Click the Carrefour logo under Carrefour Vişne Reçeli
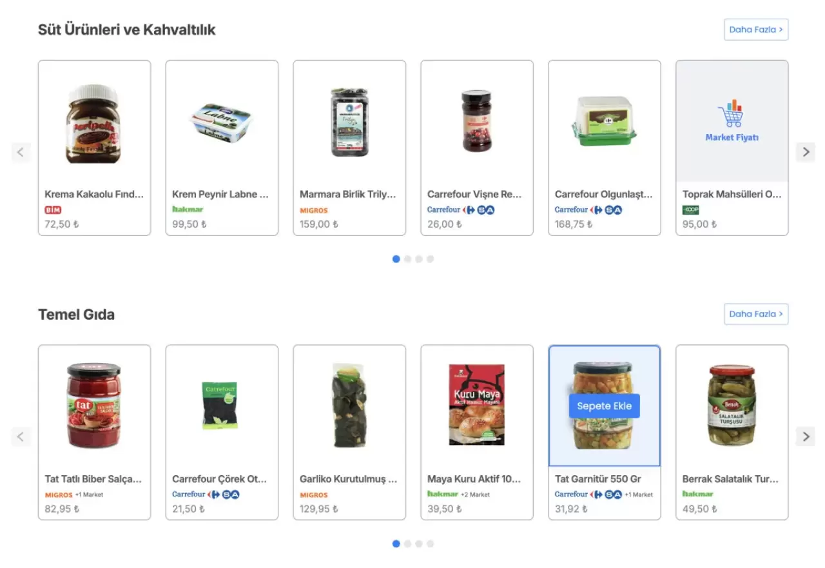825x568 pixels. (444, 210)
